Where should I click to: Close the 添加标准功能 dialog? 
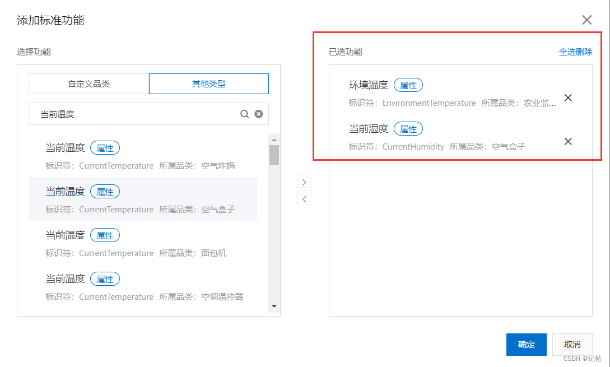click(x=586, y=20)
